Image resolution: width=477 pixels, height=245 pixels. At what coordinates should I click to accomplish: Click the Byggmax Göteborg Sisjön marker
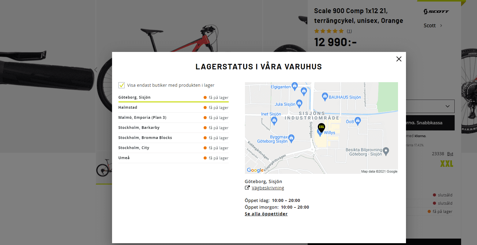coord(291,138)
